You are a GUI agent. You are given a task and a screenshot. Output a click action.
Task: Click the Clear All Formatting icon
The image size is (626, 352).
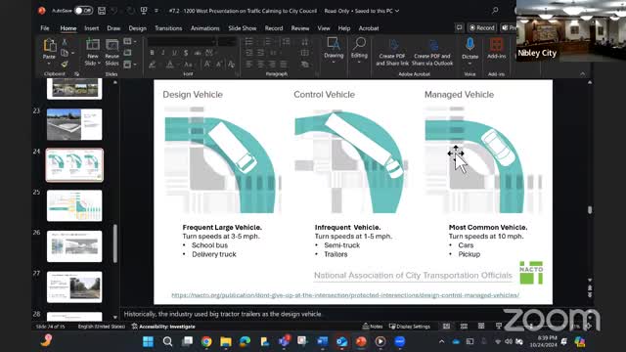point(231,65)
